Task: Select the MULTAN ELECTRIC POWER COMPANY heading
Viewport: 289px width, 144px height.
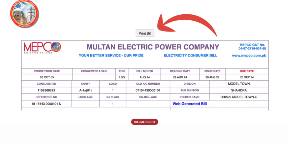Action: click(153, 47)
